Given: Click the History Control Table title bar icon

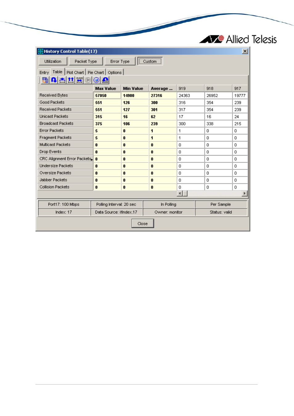Looking at the screenshot, I should pos(40,51).
